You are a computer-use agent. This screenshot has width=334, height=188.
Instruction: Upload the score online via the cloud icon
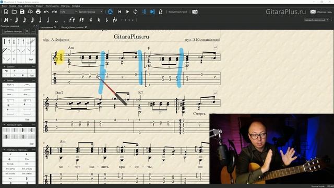click(x=30, y=11)
